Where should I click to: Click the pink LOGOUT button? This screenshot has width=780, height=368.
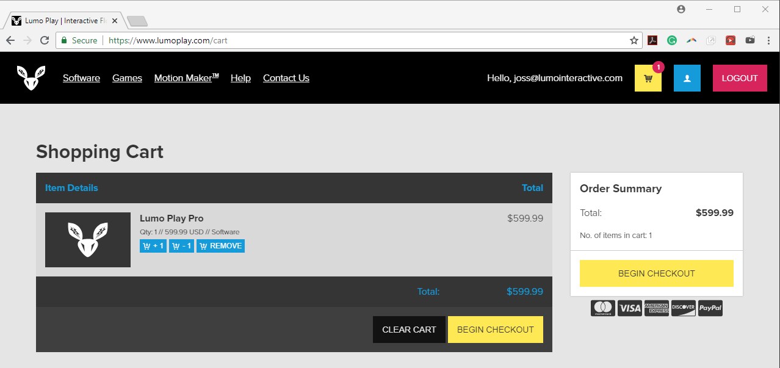[x=740, y=78]
